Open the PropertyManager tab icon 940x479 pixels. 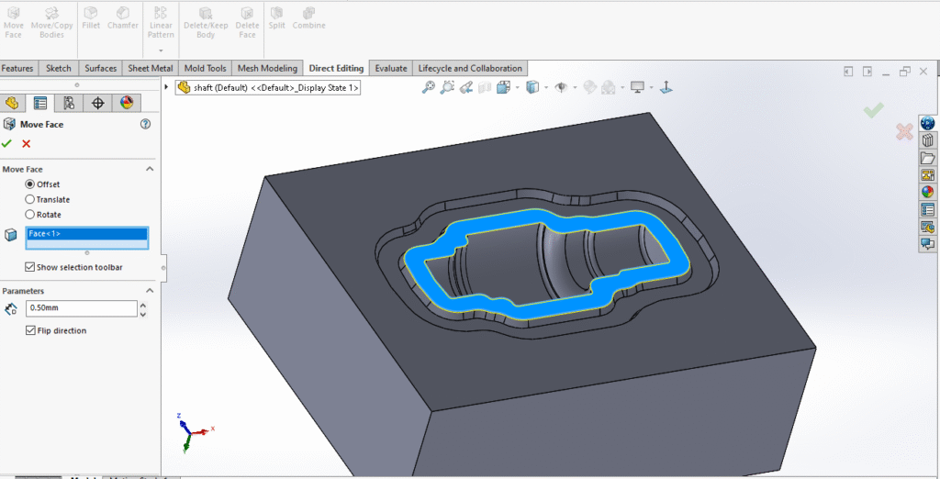pyautogui.click(x=39, y=103)
